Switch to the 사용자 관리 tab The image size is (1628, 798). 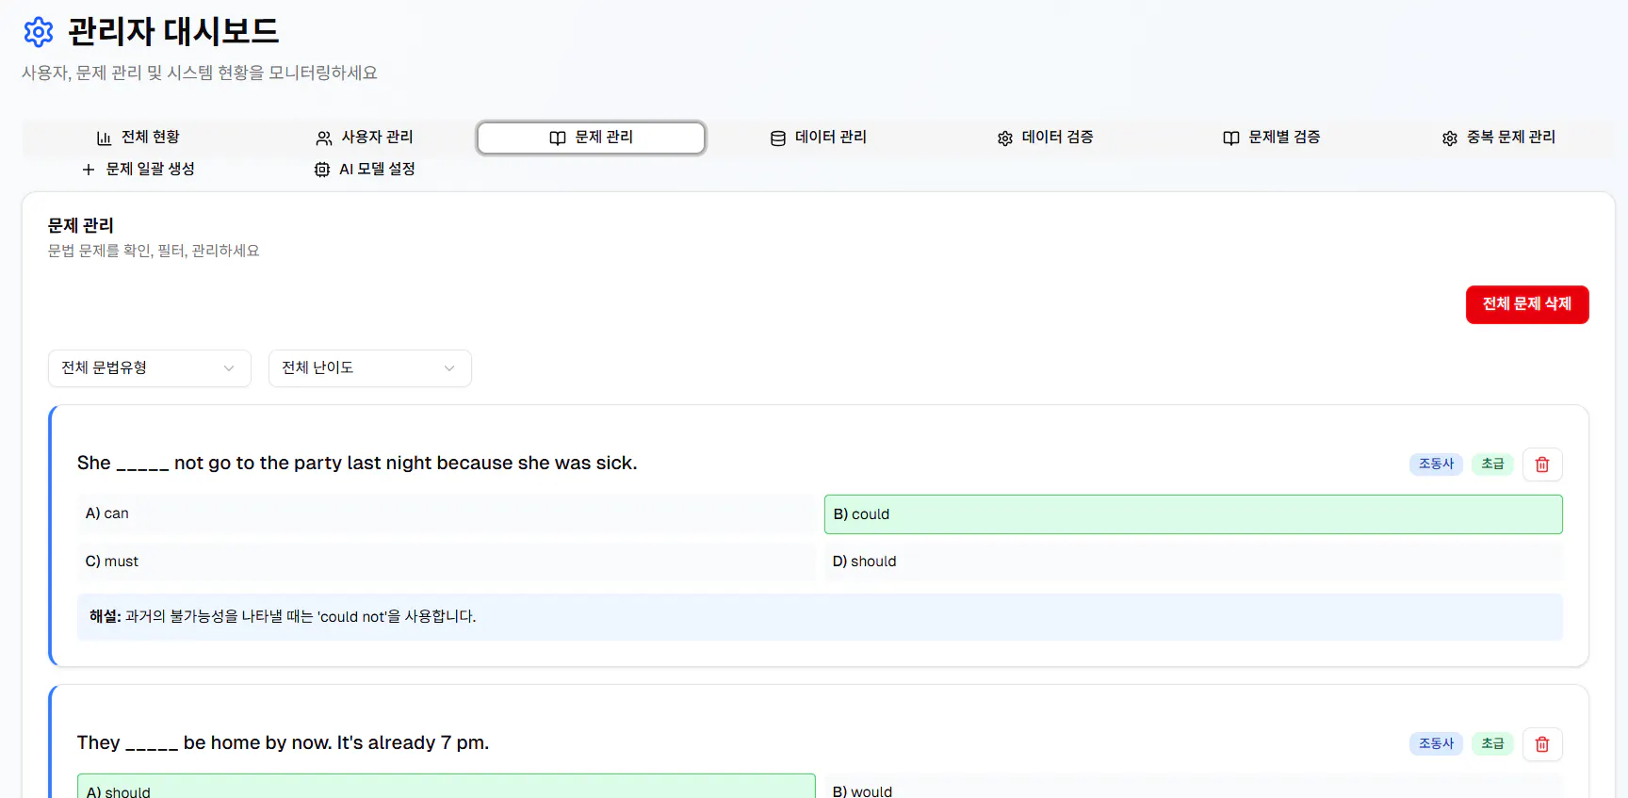(x=365, y=138)
